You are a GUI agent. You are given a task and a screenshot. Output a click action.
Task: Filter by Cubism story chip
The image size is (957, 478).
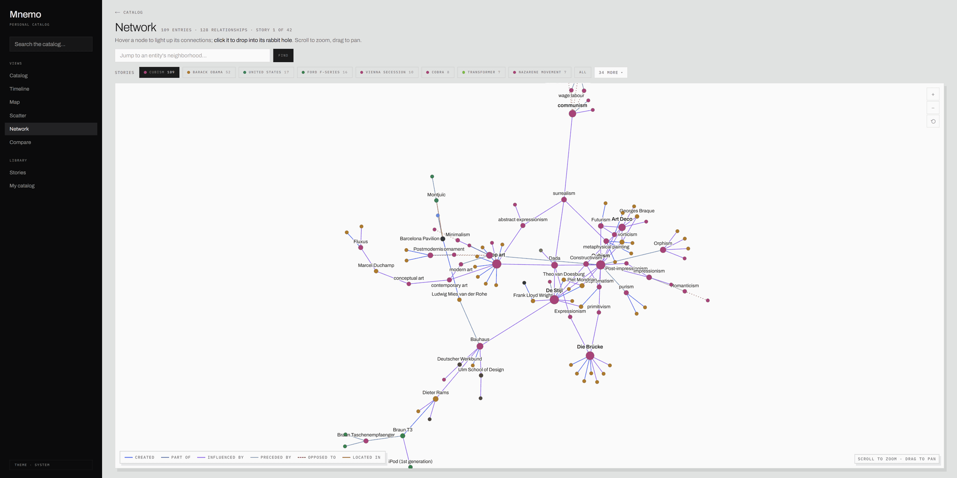pos(159,72)
